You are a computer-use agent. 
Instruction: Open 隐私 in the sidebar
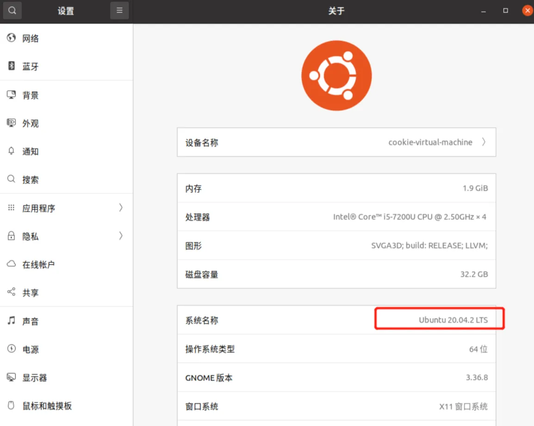point(67,236)
